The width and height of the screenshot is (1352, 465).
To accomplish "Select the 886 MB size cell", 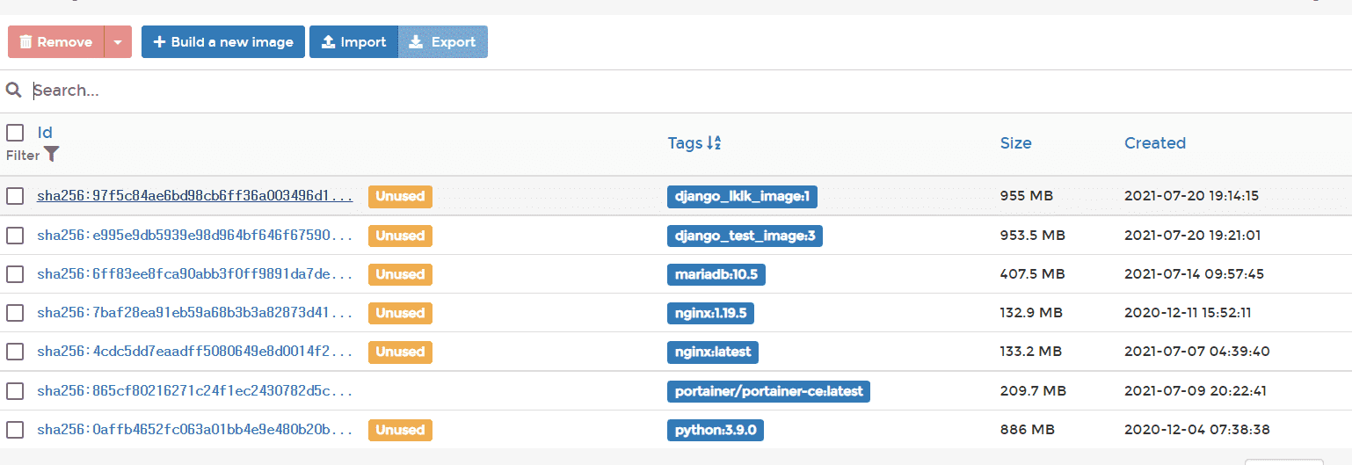I will pyautogui.click(x=1027, y=430).
